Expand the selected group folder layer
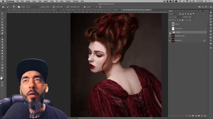 pyautogui.click(x=172, y=32)
